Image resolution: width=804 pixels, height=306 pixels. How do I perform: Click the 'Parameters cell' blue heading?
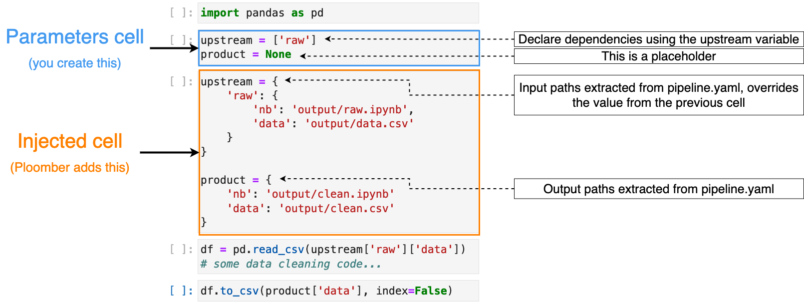tap(75, 37)
